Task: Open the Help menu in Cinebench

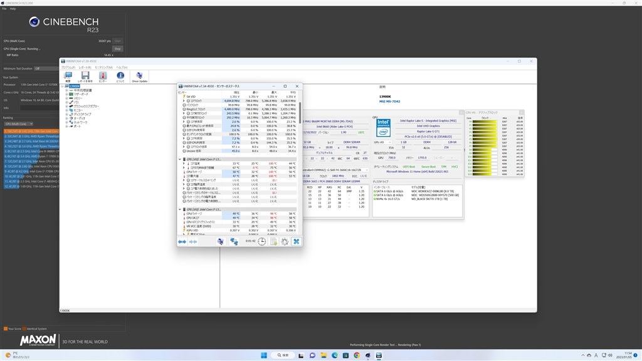Action: (13, 9)
